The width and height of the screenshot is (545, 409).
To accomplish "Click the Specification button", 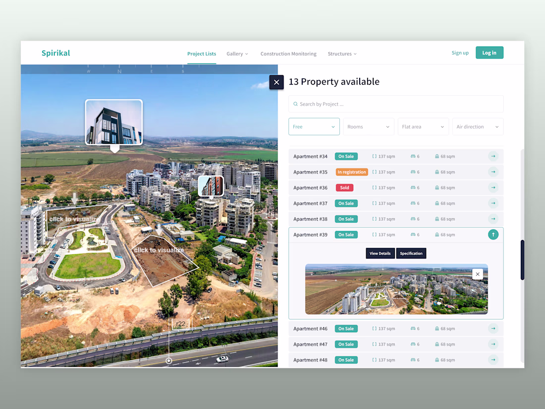I will point(411,253).
